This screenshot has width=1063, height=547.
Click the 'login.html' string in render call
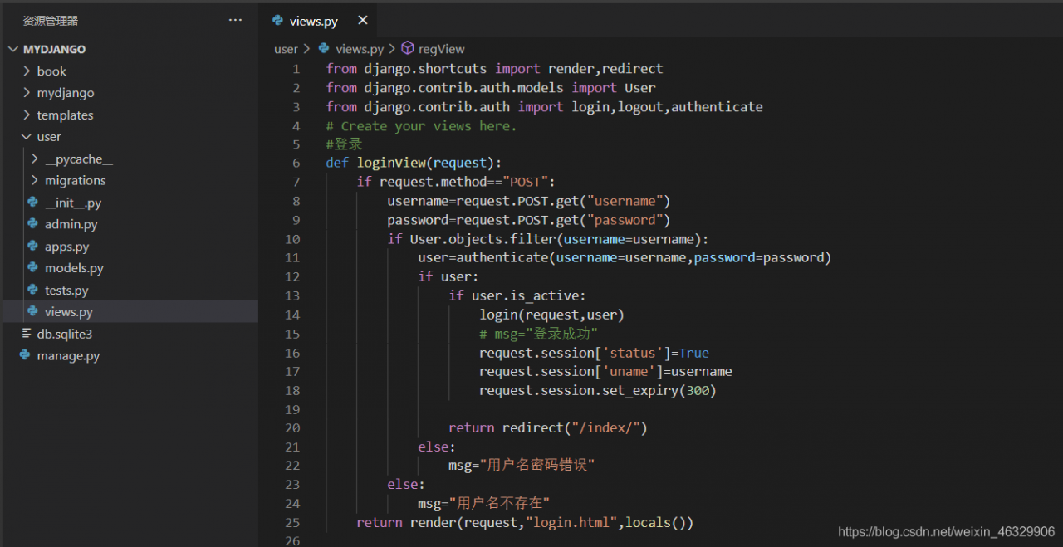[570, 523]
